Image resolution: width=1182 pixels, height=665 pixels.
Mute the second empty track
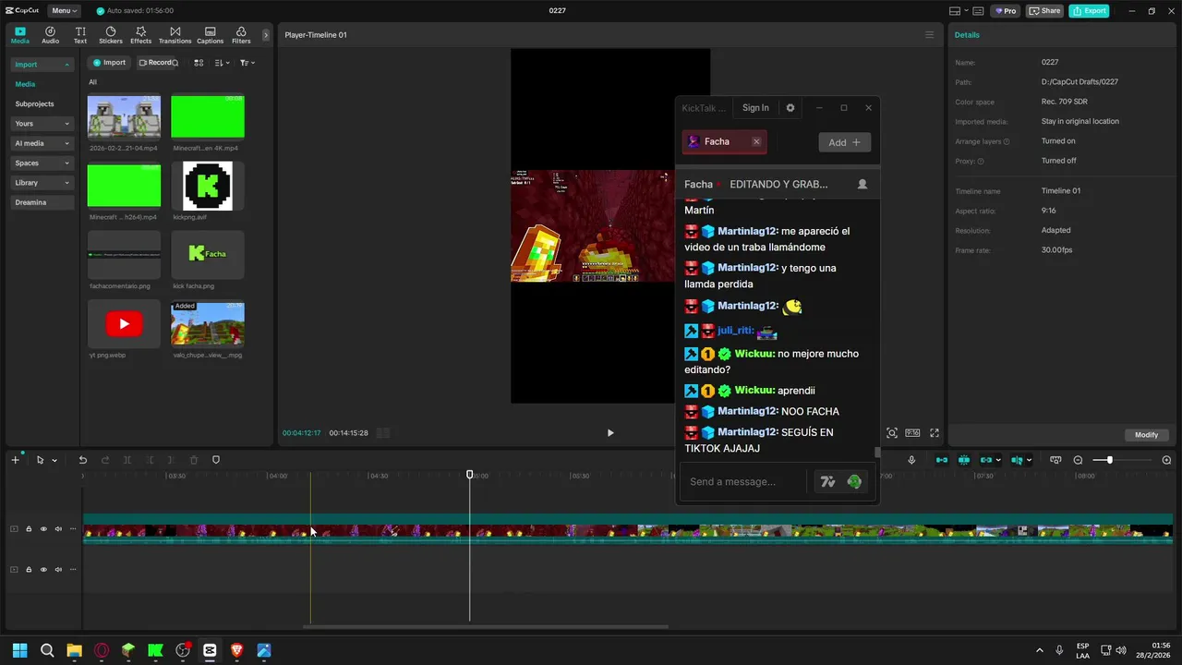(x=58, y=570)
